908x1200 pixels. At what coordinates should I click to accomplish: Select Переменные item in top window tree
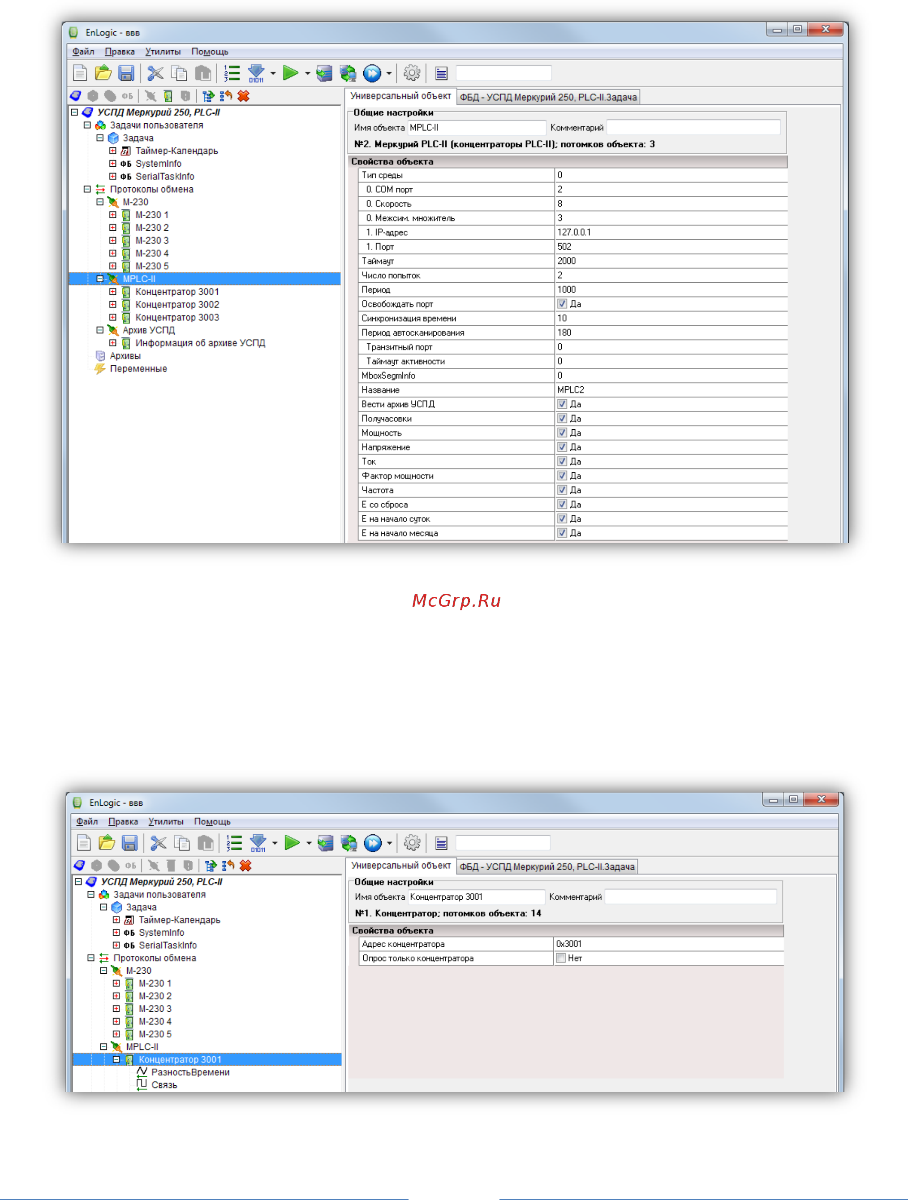pos(138,368)
